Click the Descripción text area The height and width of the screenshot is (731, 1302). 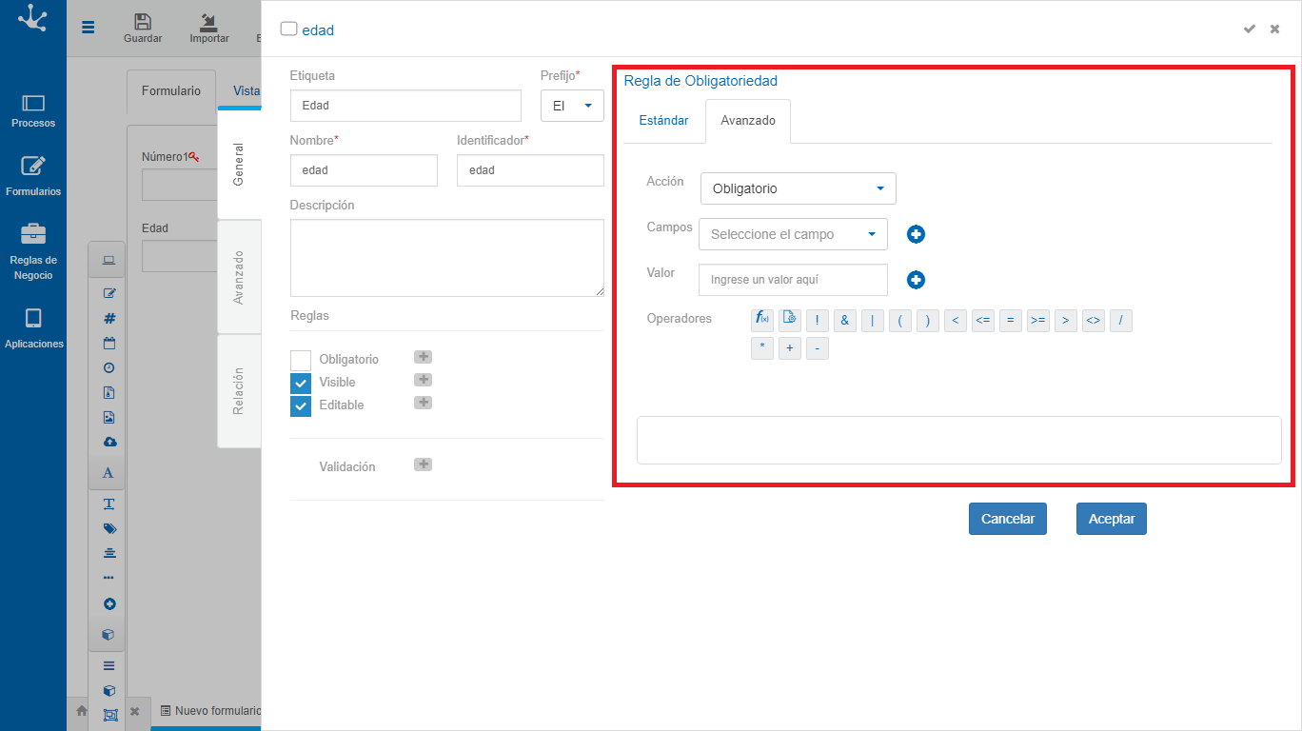pyautogui.click(x=447, y=258)
